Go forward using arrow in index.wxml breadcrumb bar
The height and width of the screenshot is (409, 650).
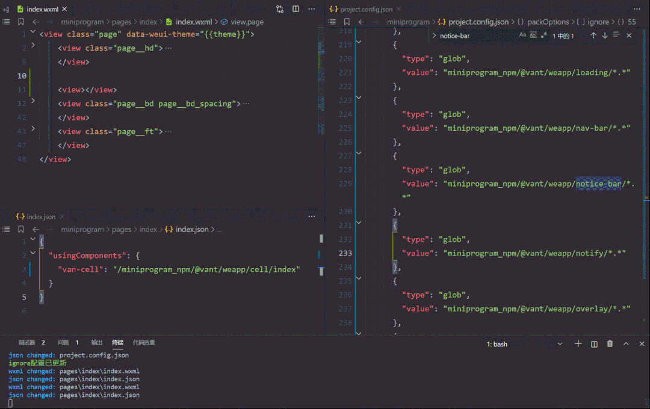point(50,22)
